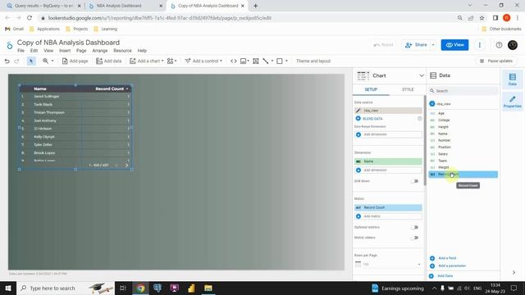Select the Record Count metric chip
525x295 pixels.
[388, 207]
